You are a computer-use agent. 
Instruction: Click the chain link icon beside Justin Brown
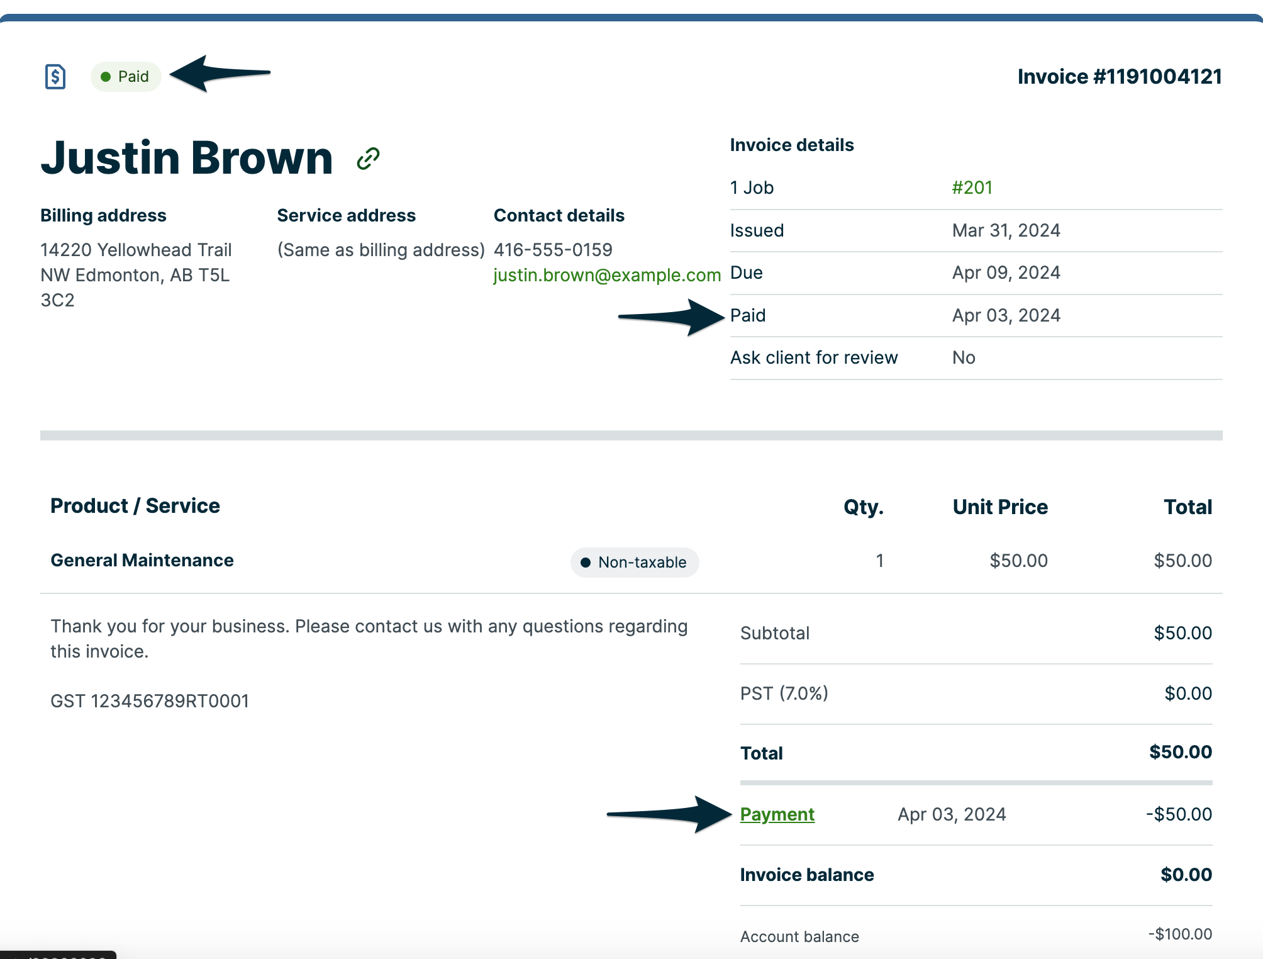coord(368,159)
